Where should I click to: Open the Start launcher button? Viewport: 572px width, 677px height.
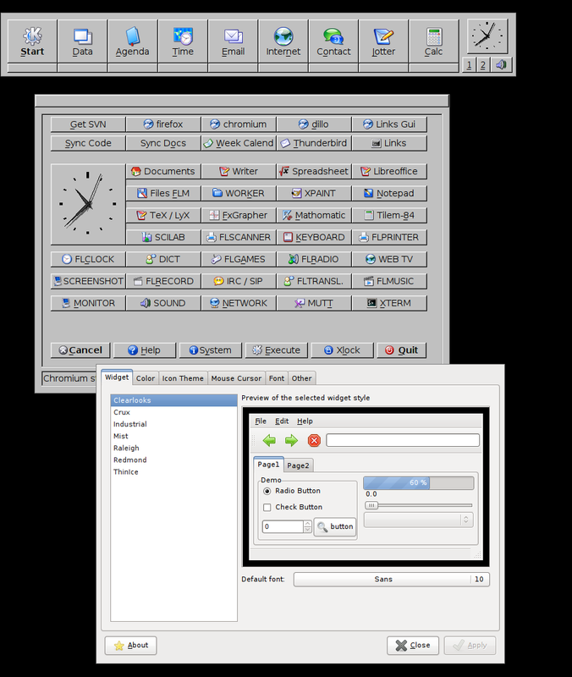[32, 41]
